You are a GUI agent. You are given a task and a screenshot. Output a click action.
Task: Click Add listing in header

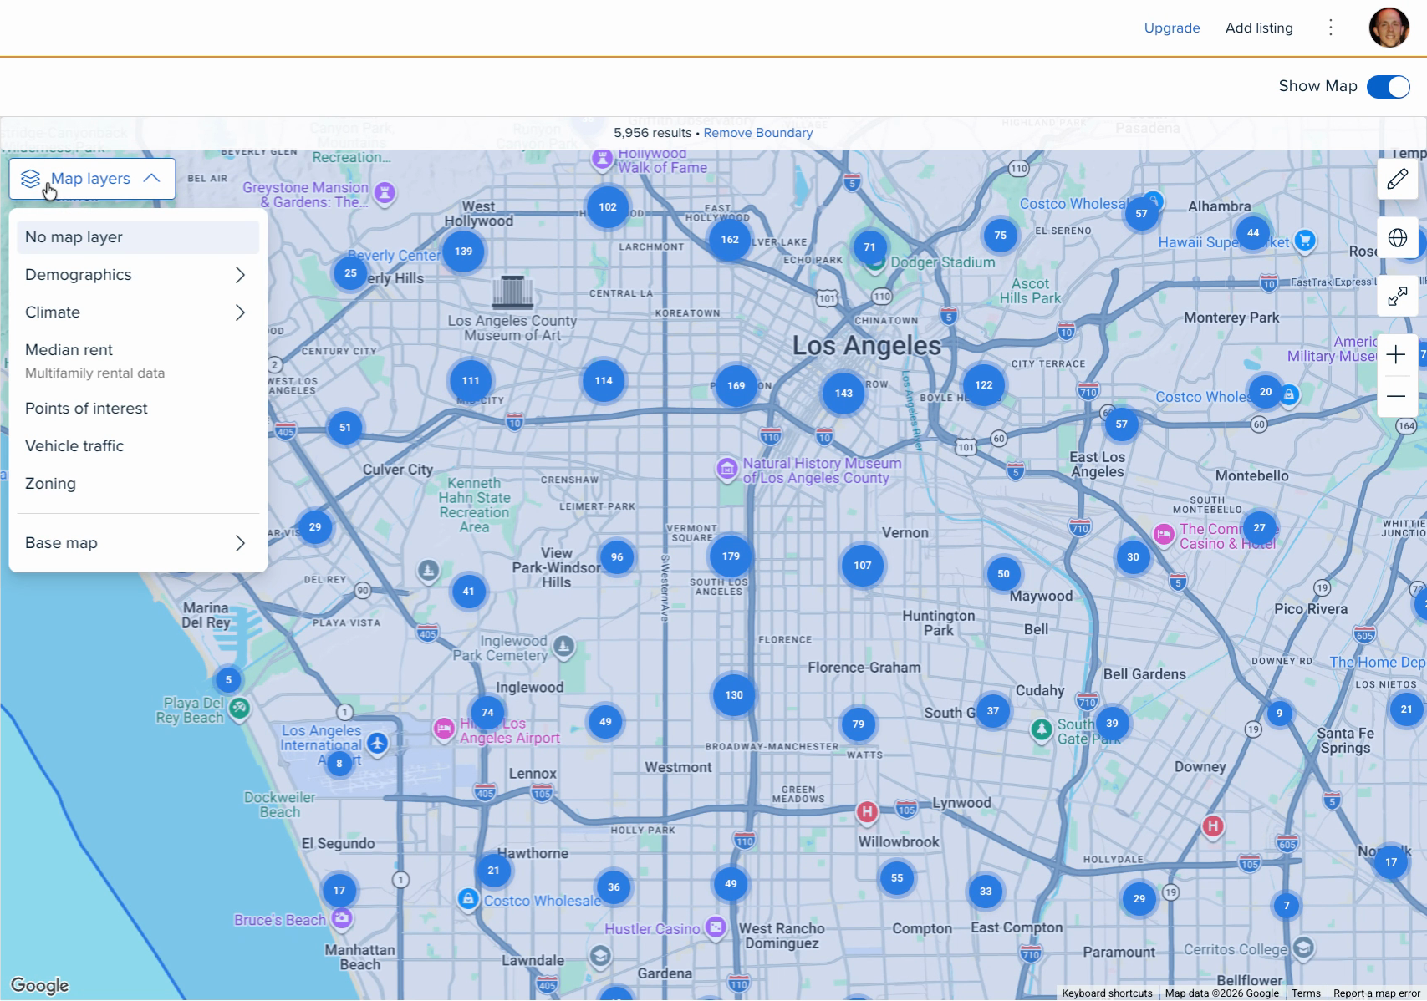click(1259, 28)
